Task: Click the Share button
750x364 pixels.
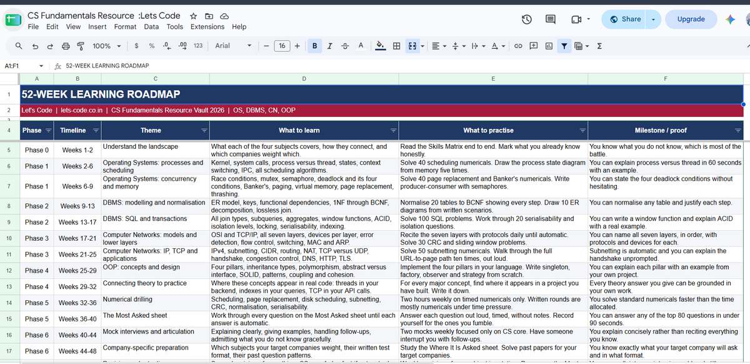Action: pos(624,19)
